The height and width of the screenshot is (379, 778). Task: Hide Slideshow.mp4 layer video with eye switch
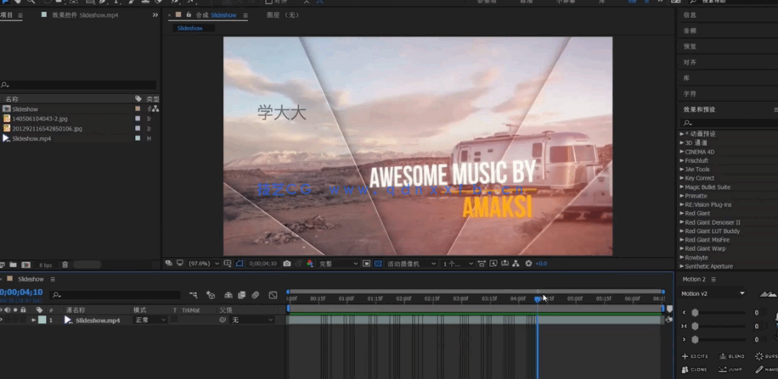[x=3, y=320]
